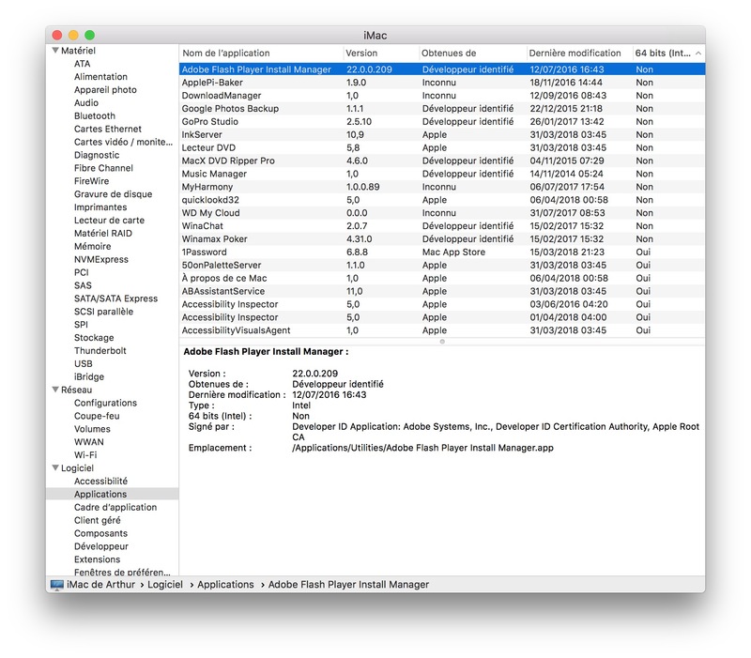Open Coupe-feu under Réseau

click(97, 416)
